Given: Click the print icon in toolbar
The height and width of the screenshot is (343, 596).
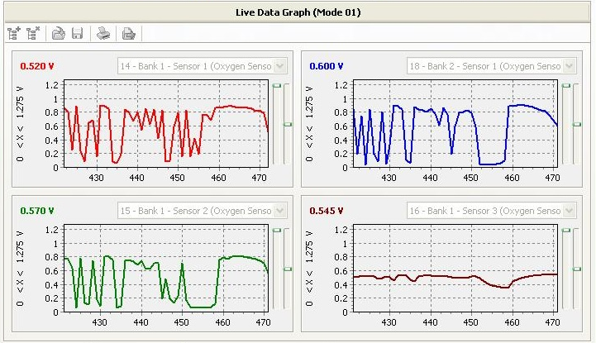Looking at the screenshot, I should [103, 34].
